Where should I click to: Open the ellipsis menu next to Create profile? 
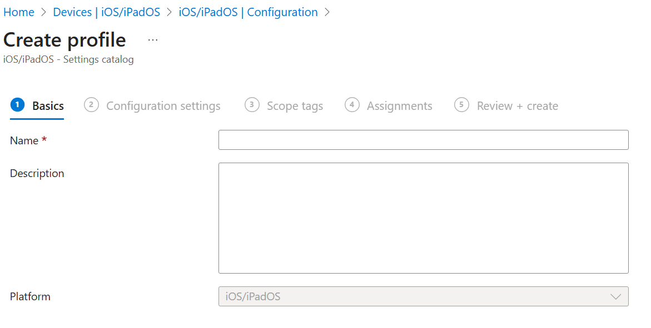click(152, 39)
